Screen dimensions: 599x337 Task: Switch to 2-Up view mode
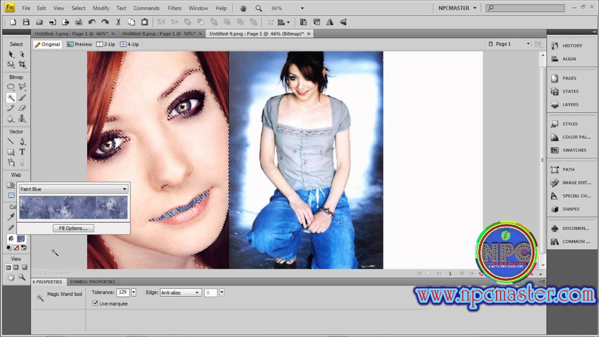click(106, 44)
